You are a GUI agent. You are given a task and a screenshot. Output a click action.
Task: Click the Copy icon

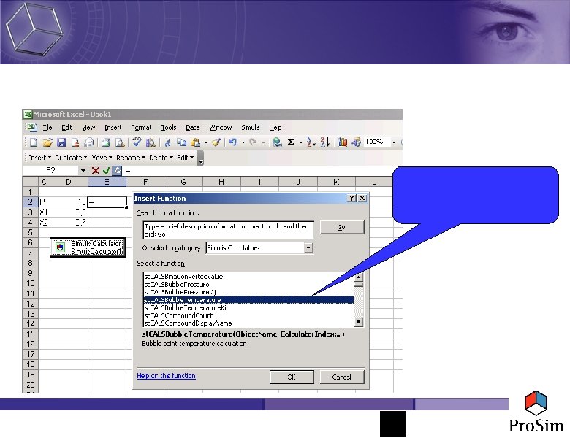tap(181, 142)
